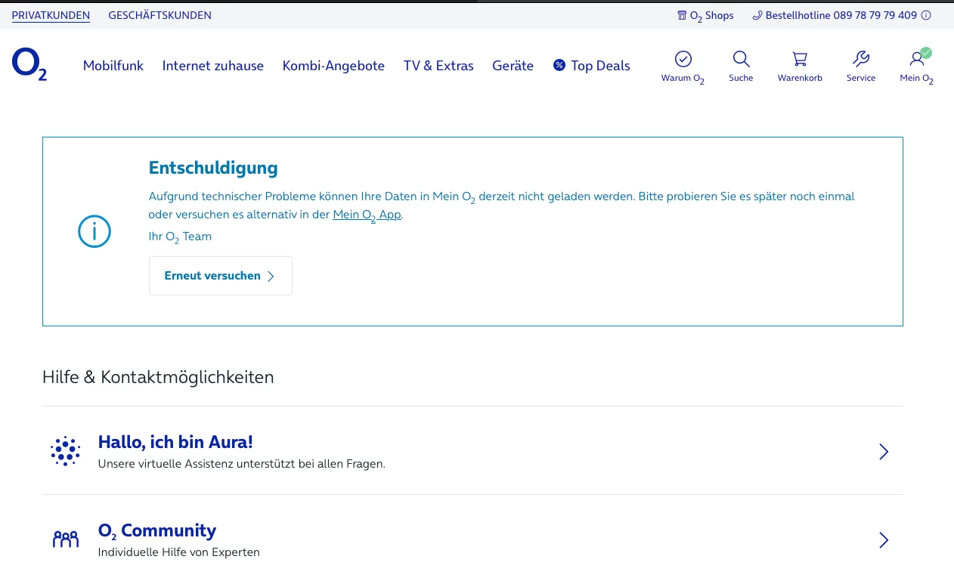The width and height of the screenshot is (954, 581).
Task: Open the Geräte menu
Action: (513, 66)
